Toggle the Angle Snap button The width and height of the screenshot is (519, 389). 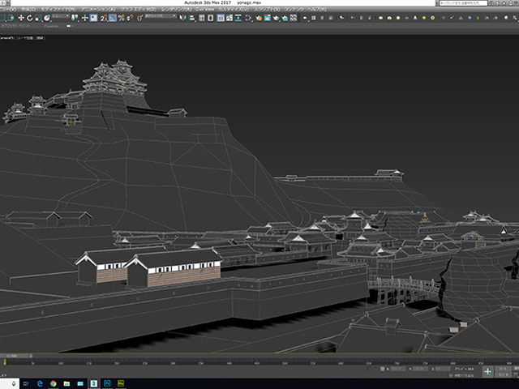point(112,17)
